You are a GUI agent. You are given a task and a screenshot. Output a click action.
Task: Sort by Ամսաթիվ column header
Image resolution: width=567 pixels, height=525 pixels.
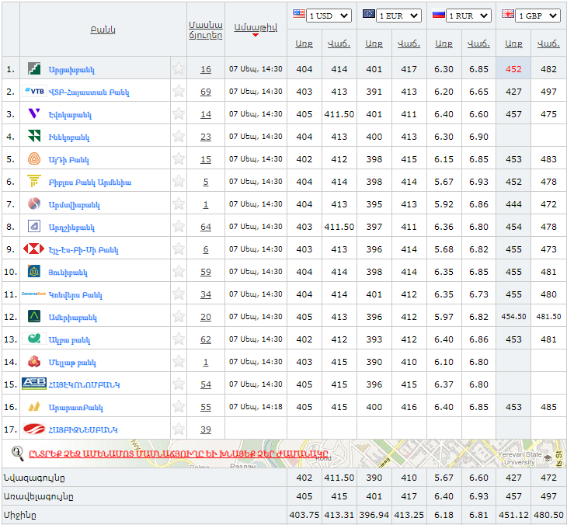(x=256, y=27)
